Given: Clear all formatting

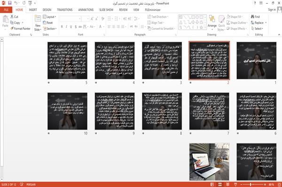Looking at the screenshot, I should click(102, 19).
